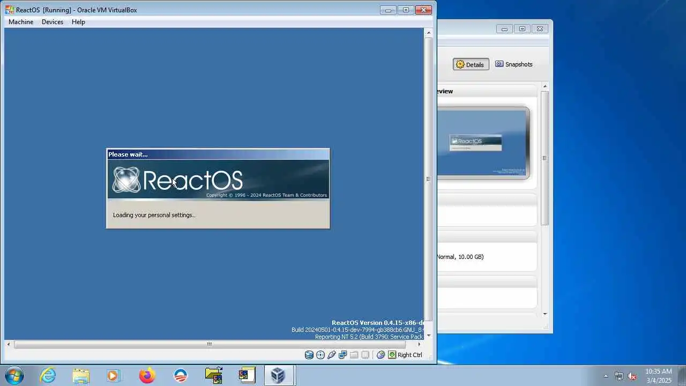Click the VM window scroll down arrow

pos(428,336)
